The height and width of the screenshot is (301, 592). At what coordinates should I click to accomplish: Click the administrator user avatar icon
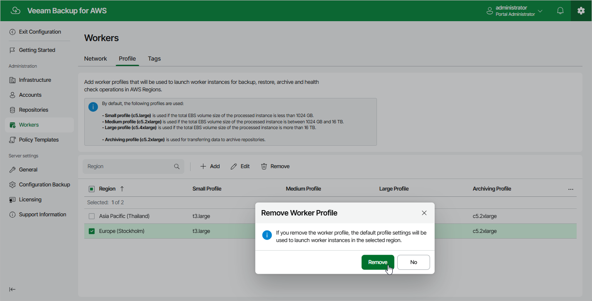(x=490, y=11)
